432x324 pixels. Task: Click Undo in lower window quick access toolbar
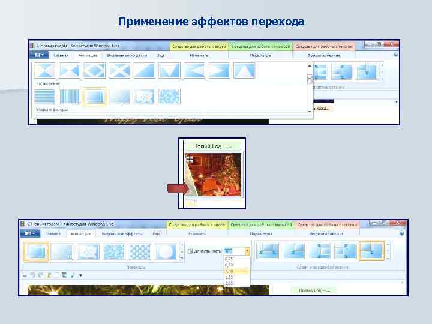[x=33, y=275]
